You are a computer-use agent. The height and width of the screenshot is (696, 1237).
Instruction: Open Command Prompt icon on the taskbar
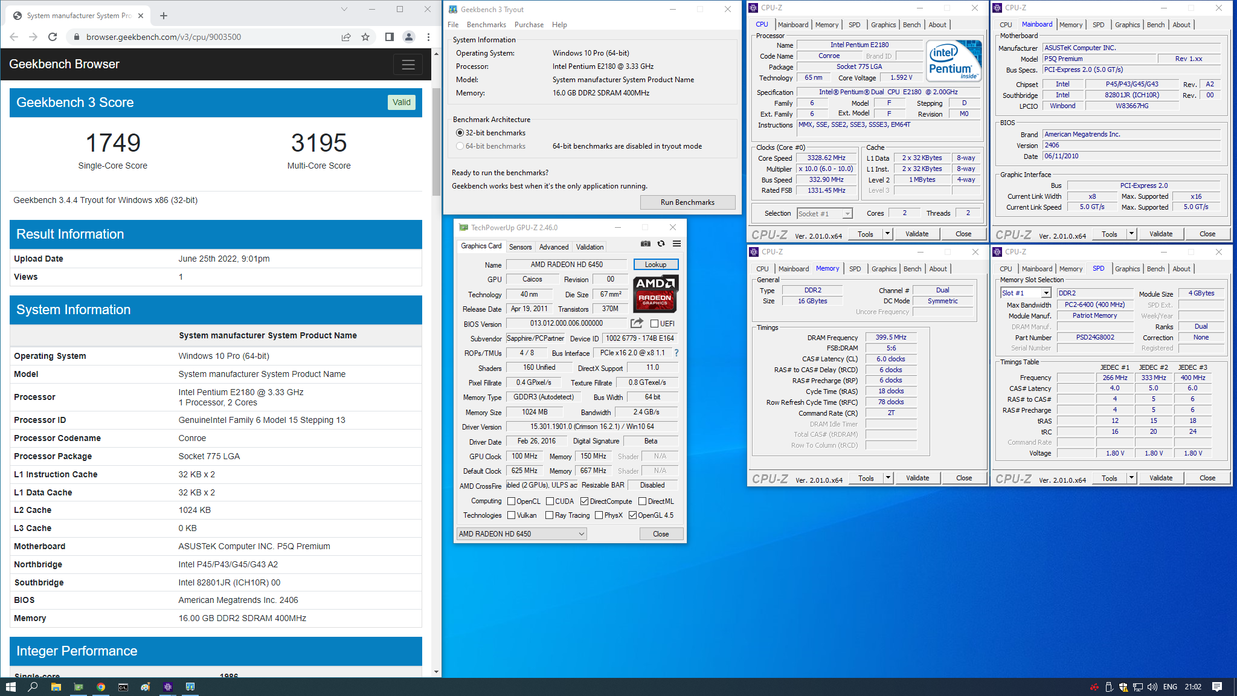pyautogui.click(x=123, y=687)
